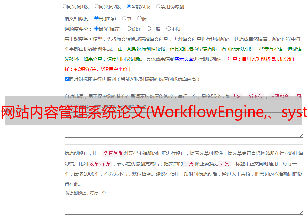Choose the 智能AI版 radio option
Viewport: 307px width, 221px height.
(129, 6)
